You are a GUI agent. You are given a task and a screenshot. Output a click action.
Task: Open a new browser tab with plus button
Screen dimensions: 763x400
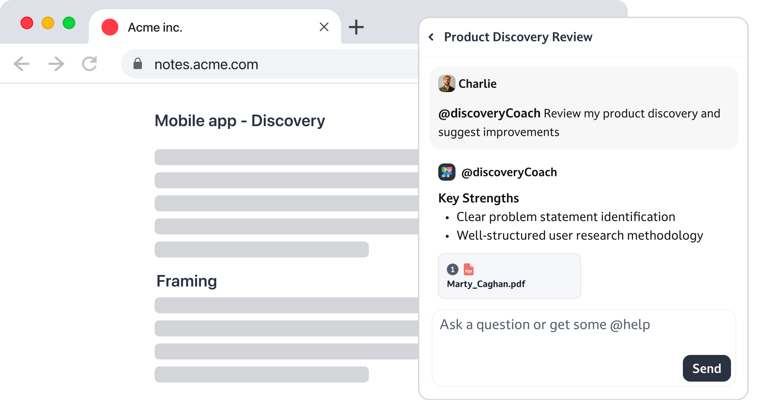pos(356,27)
